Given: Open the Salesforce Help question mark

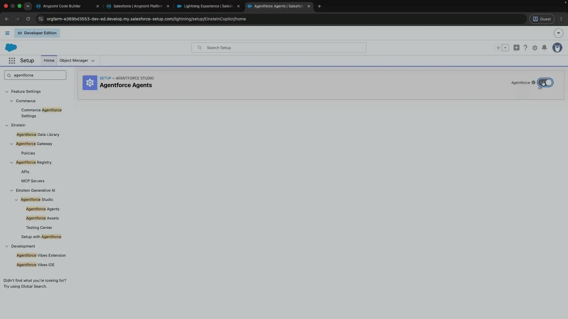Looking at the screenshot, I should click(x=525, y=48).
